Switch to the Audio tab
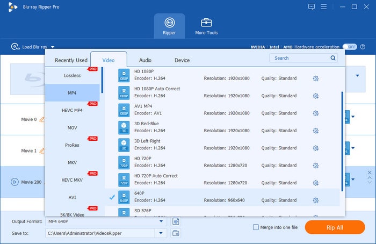Screen dimensions: 376x244 tap(145, 60)
